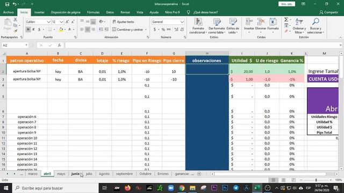The width and height of the screenshot is (344, 193).
Task: Open the font size dropdown arrow
Action: coord(61,22)
